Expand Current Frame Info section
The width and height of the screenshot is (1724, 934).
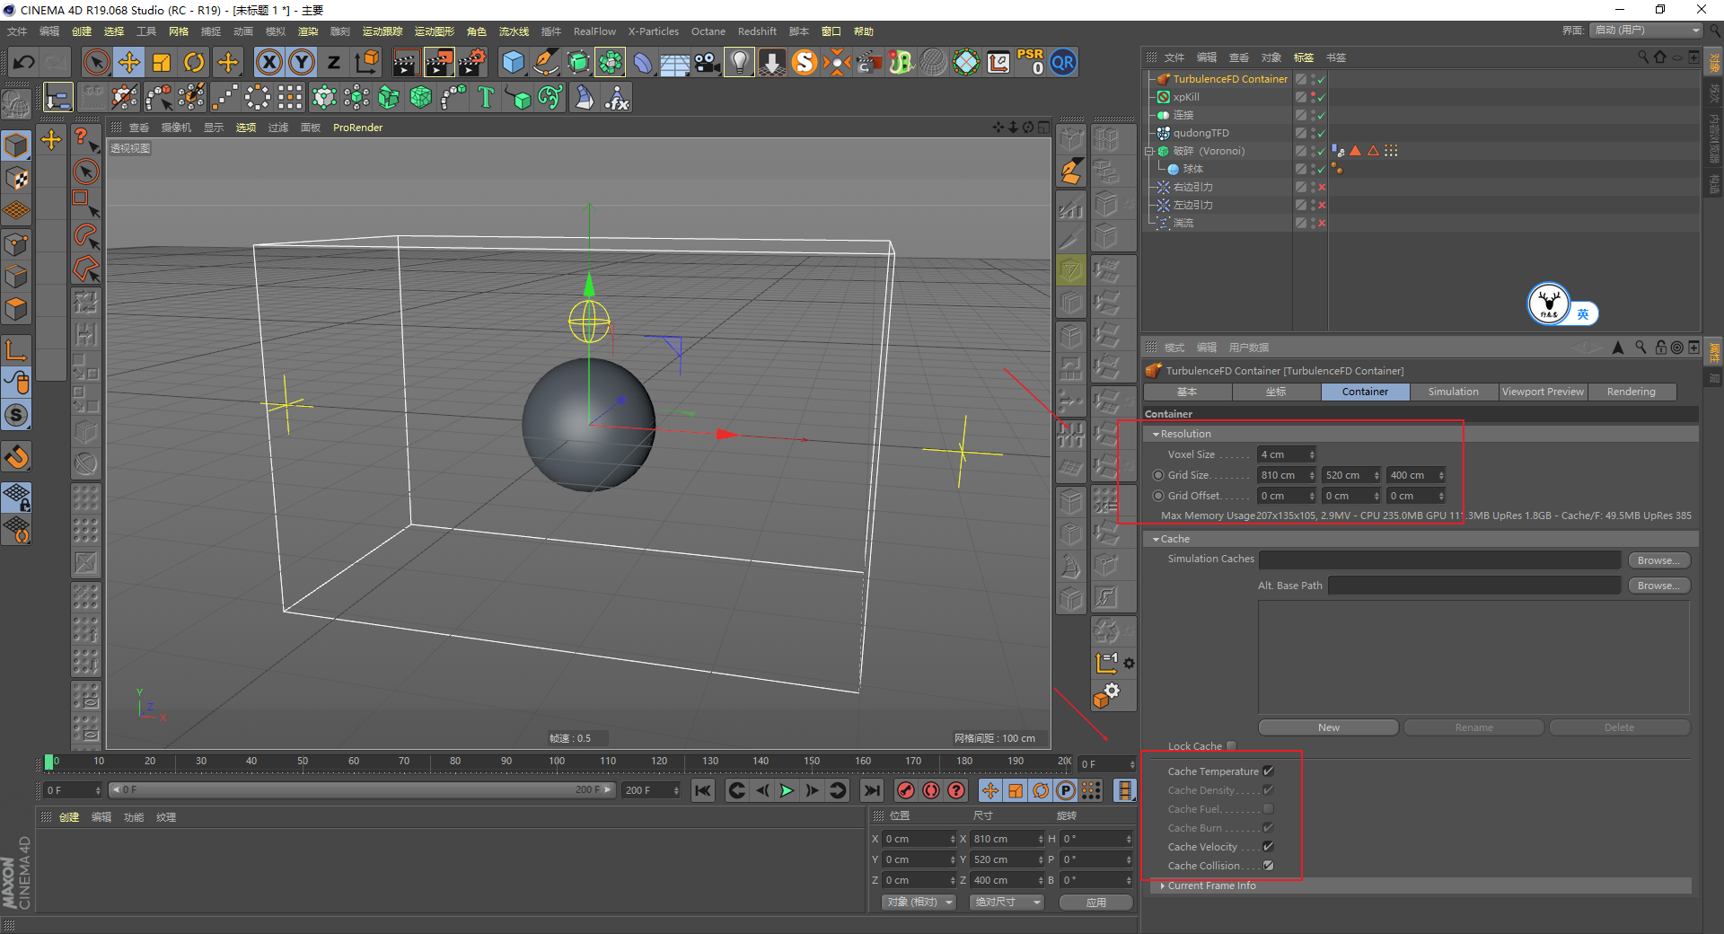coord(1163,886)
